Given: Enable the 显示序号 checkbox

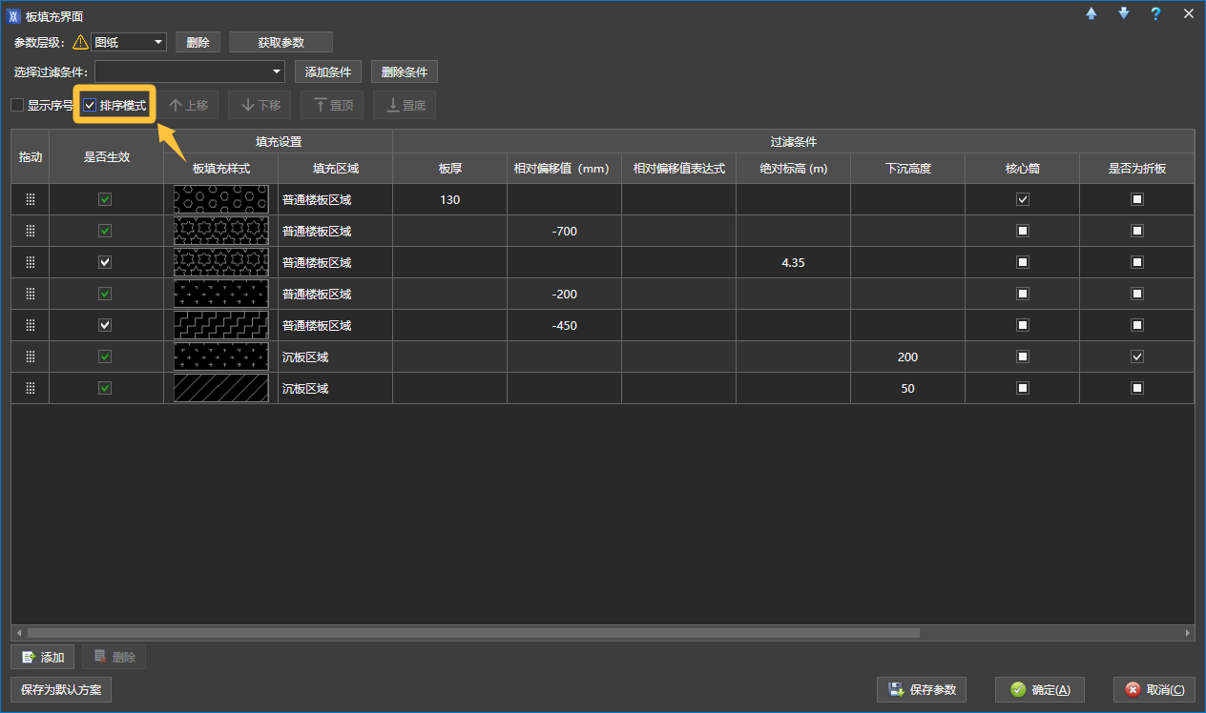Looking at the screenshot, I should pos(17,105).
